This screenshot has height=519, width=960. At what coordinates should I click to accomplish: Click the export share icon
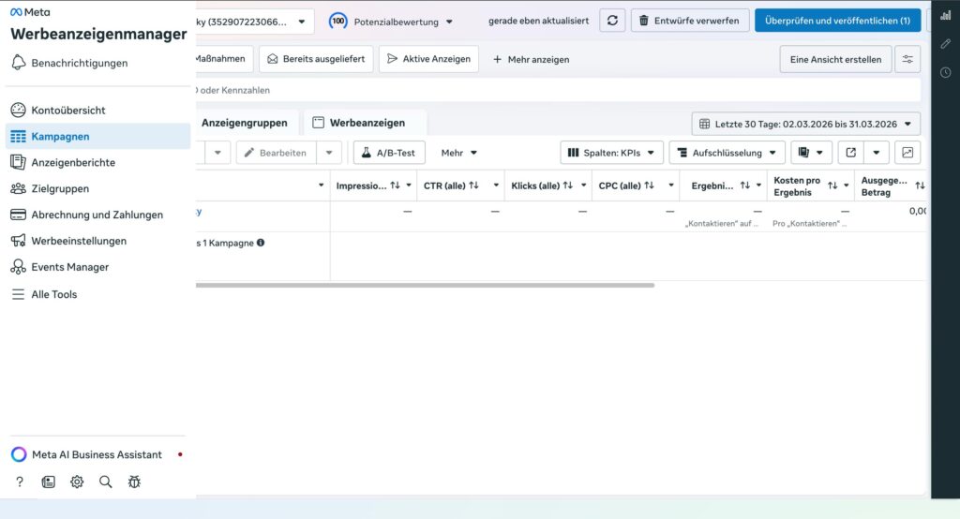tap(850, 153)
